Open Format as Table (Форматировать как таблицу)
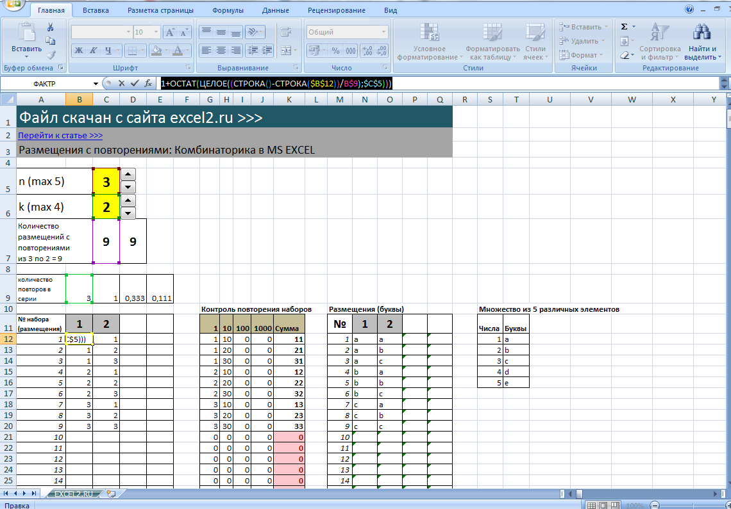Screen dimensions: 731x509 click(492, 42)
